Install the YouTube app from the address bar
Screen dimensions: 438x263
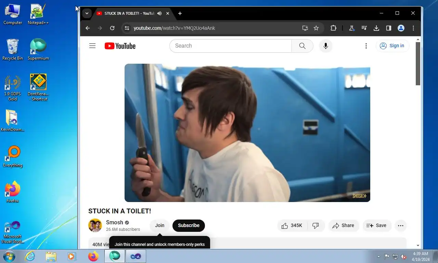pos(305,28)
